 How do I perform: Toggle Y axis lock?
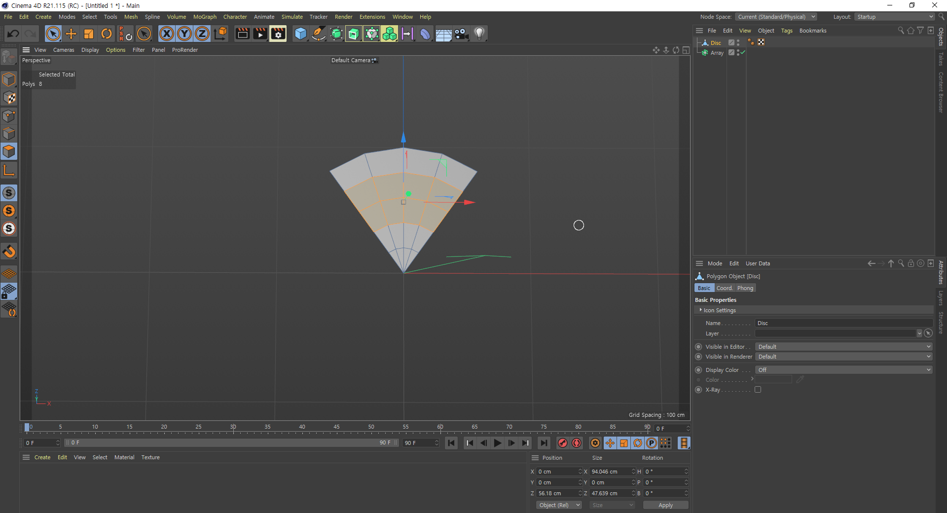(x=184, y=34)
